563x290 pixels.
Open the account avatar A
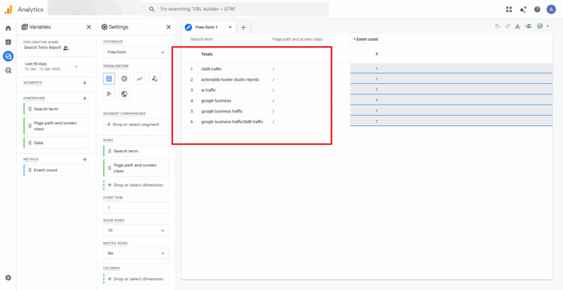tap(551, 10)
